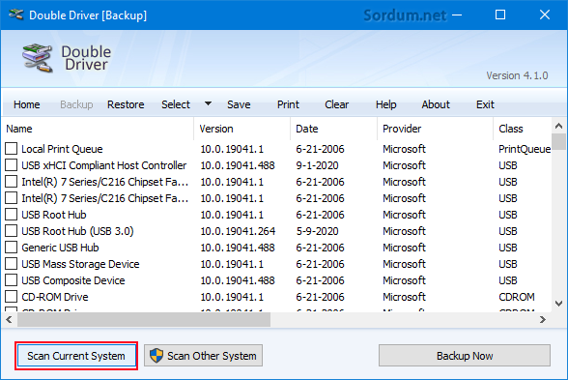Select the CD-ROM Drive checkbox
The image size is (568, 380).
[12, 297]
